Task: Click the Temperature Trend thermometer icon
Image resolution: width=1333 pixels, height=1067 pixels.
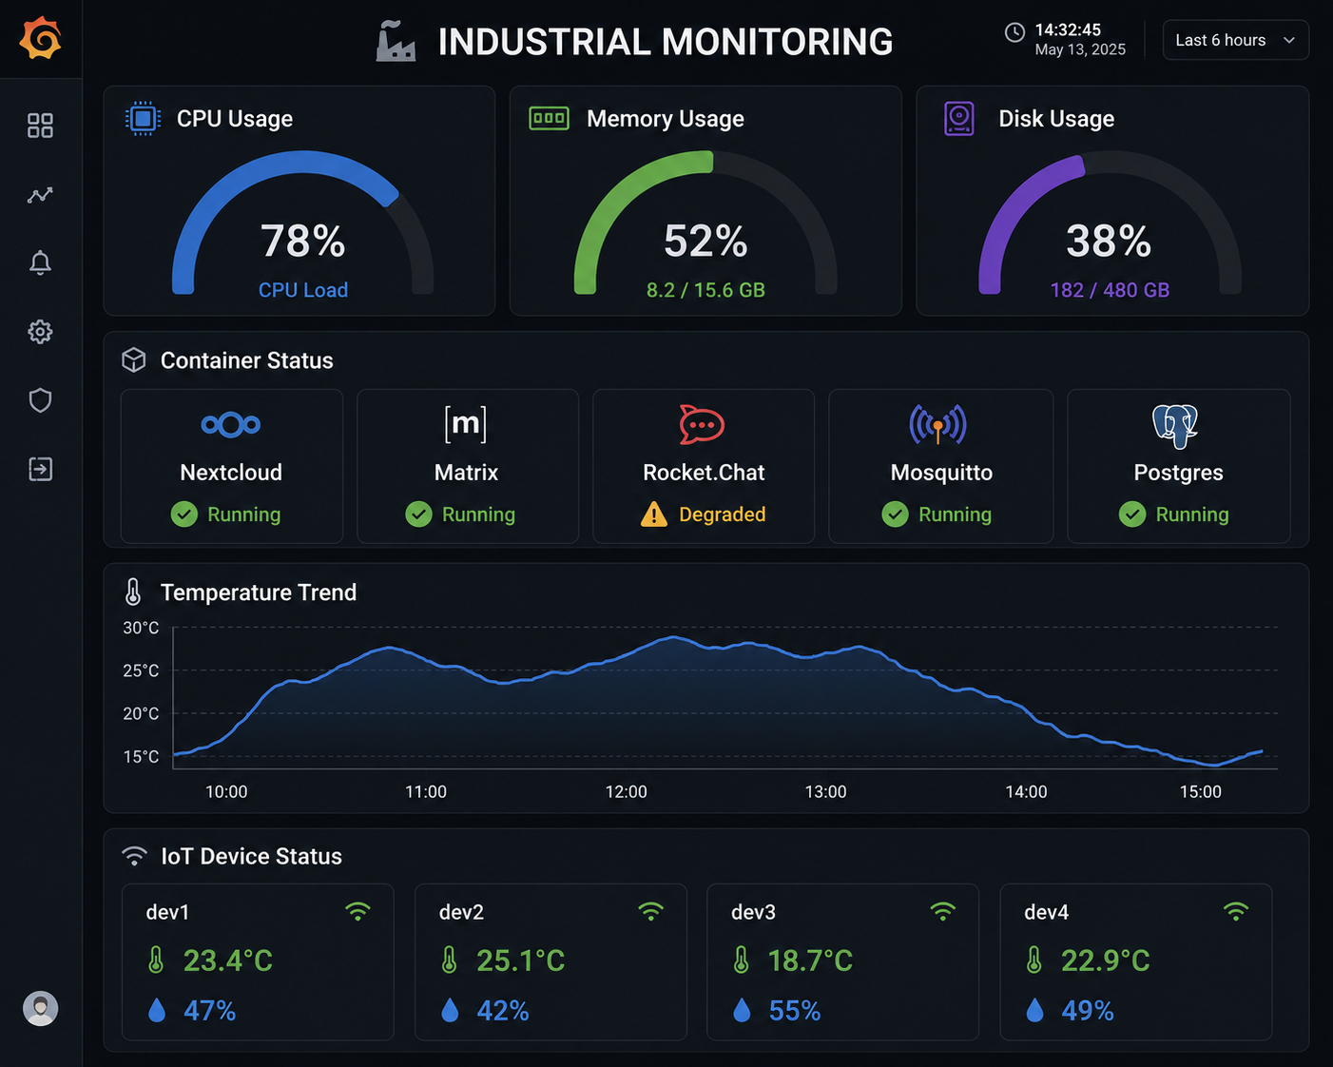Action: [x=133, y=592]
